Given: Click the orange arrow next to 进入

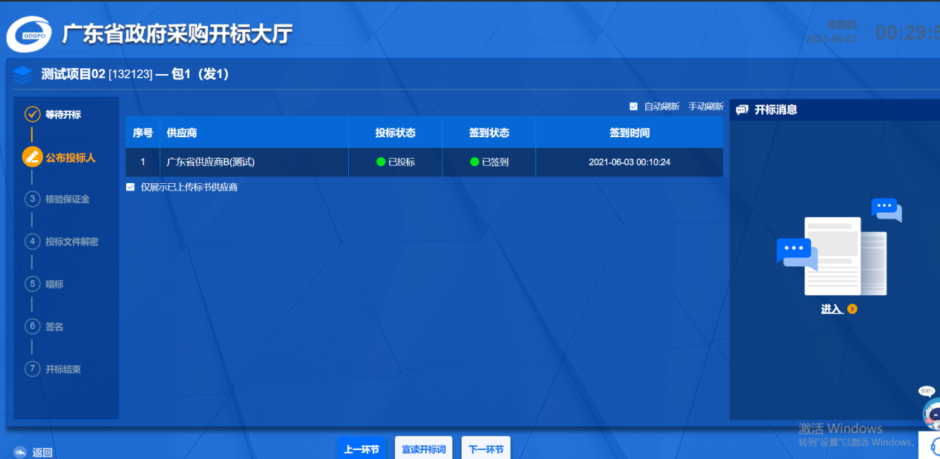Looking at the screenshot, I should click(x=852, y=309).
